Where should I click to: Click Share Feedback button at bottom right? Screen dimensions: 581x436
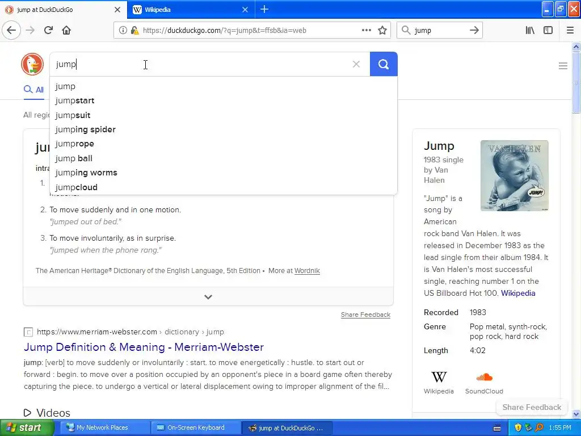pos(532,407)
